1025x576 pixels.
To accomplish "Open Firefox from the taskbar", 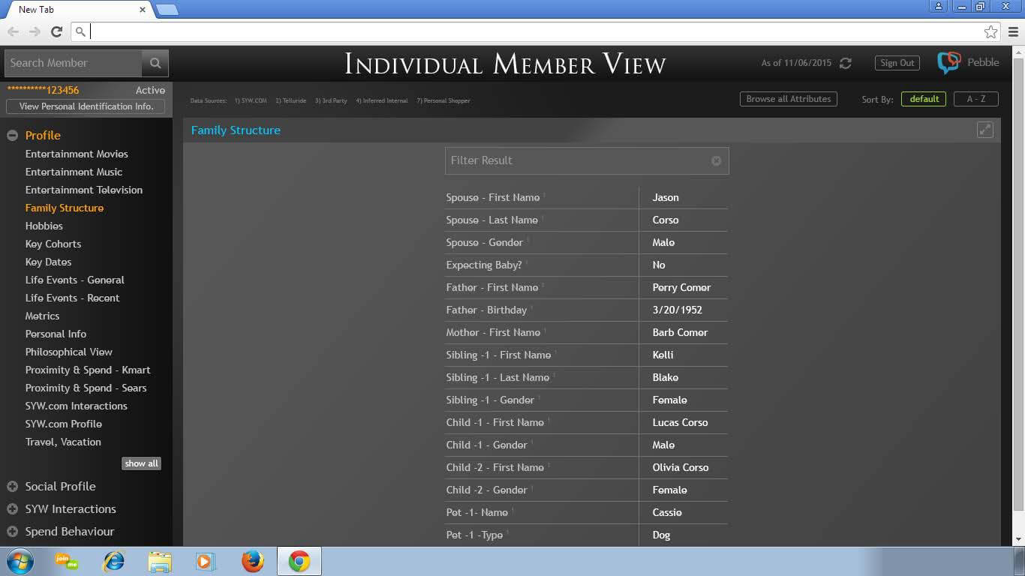I will [253, 561].
